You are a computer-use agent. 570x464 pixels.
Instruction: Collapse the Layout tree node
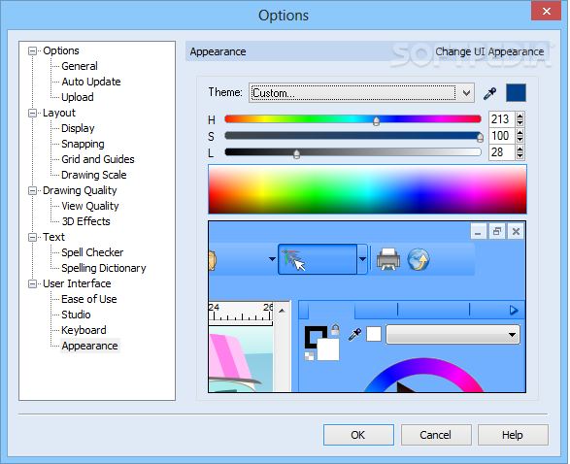pos(33,113)
